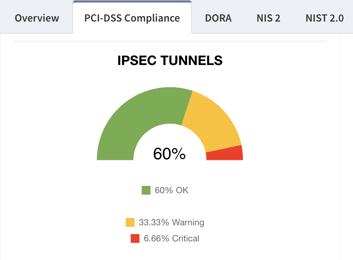Select the PCI-DSS Compliance tab
Screen dimensions: 353x260
tap(132, 18)
